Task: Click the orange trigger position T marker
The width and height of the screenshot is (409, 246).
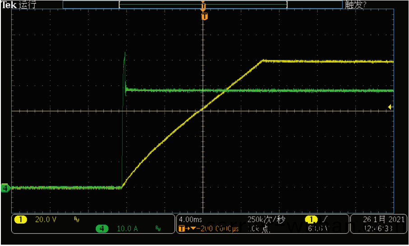Action: [204, 17]
